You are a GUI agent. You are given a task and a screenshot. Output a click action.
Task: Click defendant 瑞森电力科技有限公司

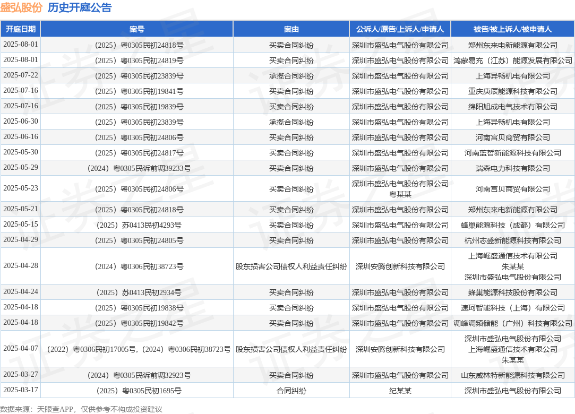(513, 168)
